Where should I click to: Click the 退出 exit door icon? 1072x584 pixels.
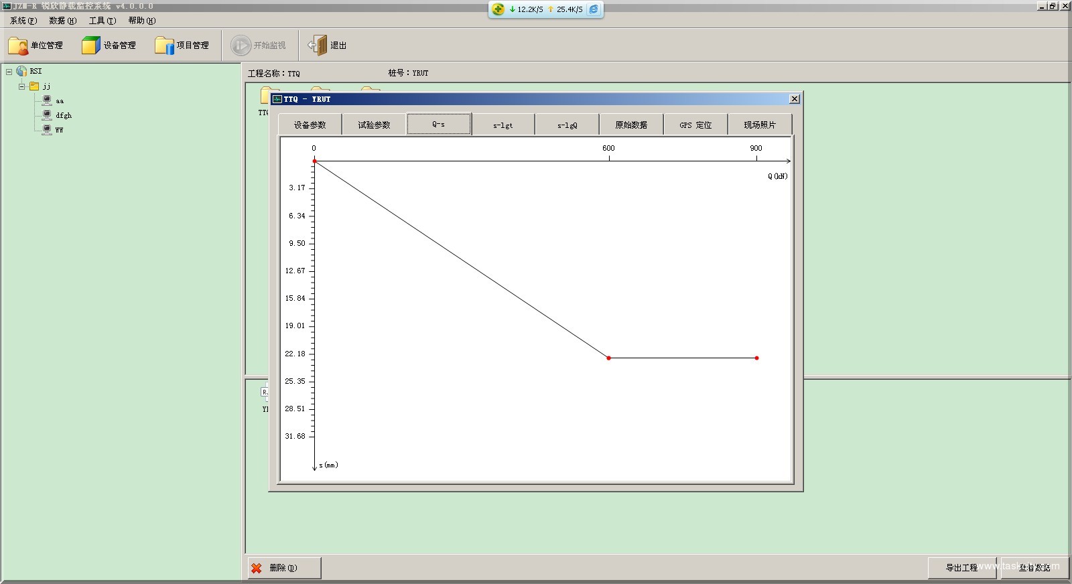[318, 46]
